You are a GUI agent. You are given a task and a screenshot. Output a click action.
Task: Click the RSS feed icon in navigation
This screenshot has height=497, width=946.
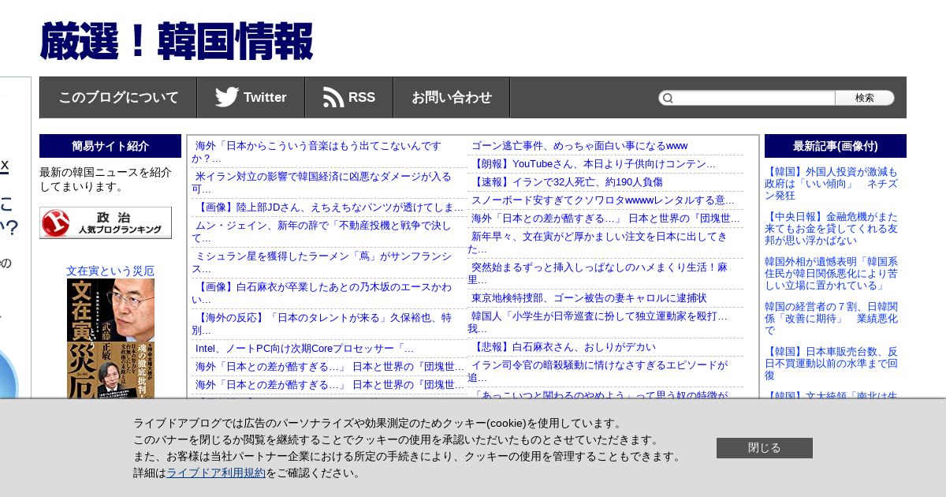pyautogui.click(x=333, y=97)
